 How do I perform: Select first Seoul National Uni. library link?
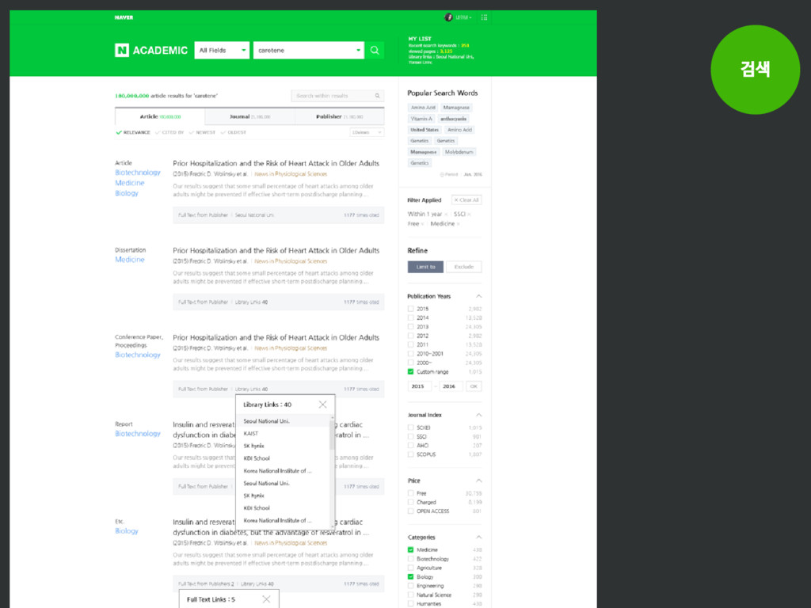coord(267,421)
